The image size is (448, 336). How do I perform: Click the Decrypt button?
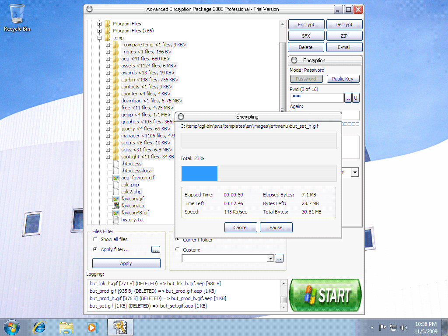click(344, 24)
